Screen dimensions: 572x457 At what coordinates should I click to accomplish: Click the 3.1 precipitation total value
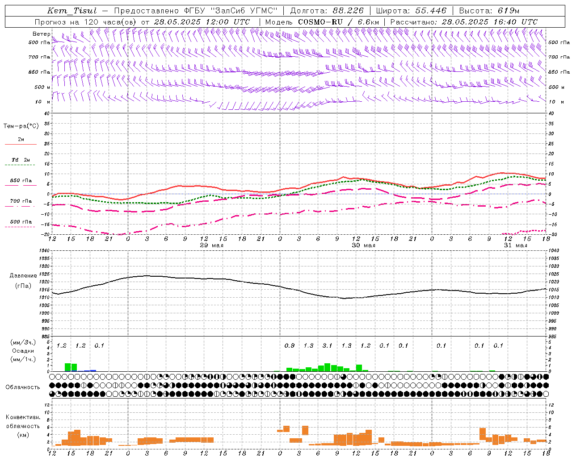pyautogui.click(x=328, y=345)
